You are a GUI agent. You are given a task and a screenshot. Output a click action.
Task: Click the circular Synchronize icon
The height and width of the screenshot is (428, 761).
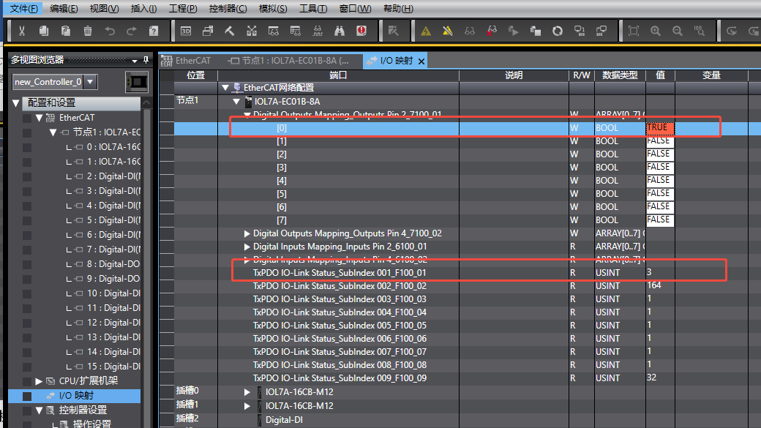(558, 31)
